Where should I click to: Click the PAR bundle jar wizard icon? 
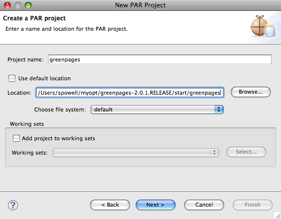(x=263, y=26)
